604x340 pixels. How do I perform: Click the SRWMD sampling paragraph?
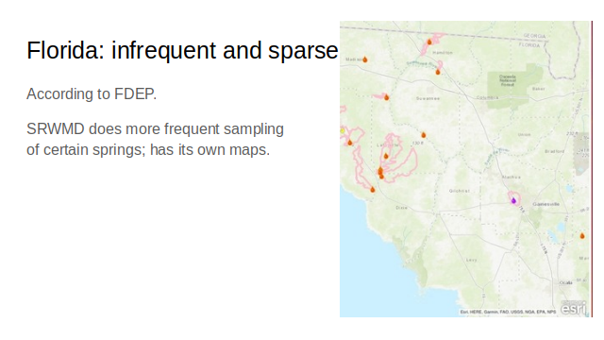[x=155, y=139]
